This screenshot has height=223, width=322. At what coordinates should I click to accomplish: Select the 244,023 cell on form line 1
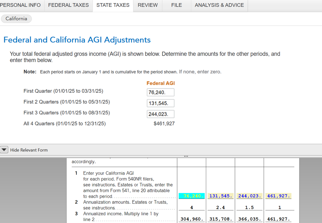click(249, 196)
